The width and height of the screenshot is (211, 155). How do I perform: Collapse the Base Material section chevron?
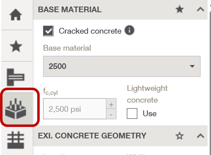coord(201,10)
